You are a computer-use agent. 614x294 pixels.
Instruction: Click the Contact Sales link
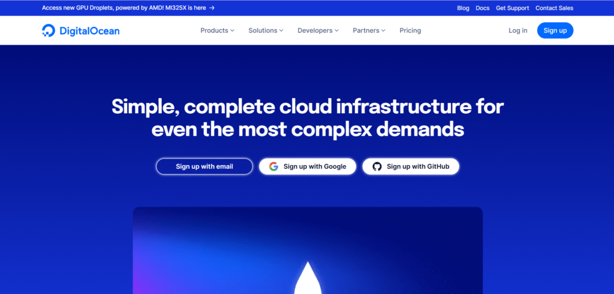click(x=554, y=8)
